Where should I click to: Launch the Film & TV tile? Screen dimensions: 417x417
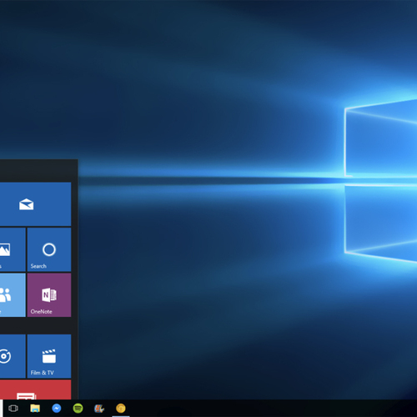pos(49,356)
